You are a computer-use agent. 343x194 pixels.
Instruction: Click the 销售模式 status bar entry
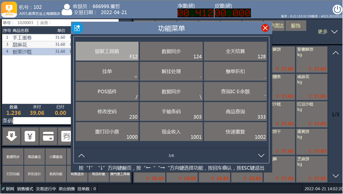pyautogui.click(x=25, y=189)
